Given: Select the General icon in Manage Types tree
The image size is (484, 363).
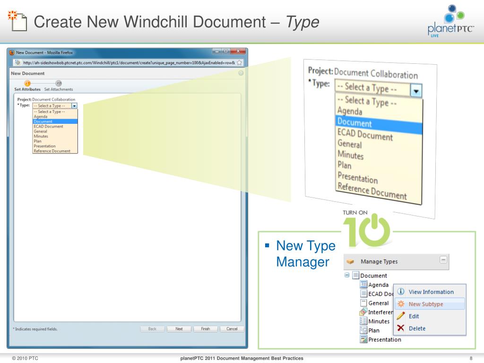Looking at the screenshot, I should [363, 303].
